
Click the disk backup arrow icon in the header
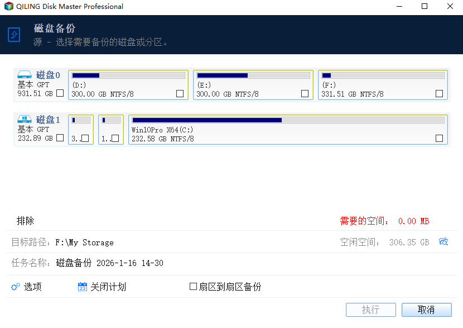click(x=14, y=35)
